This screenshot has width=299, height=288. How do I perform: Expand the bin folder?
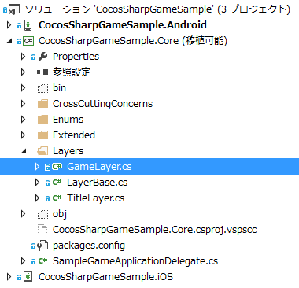tap(23, 88)
